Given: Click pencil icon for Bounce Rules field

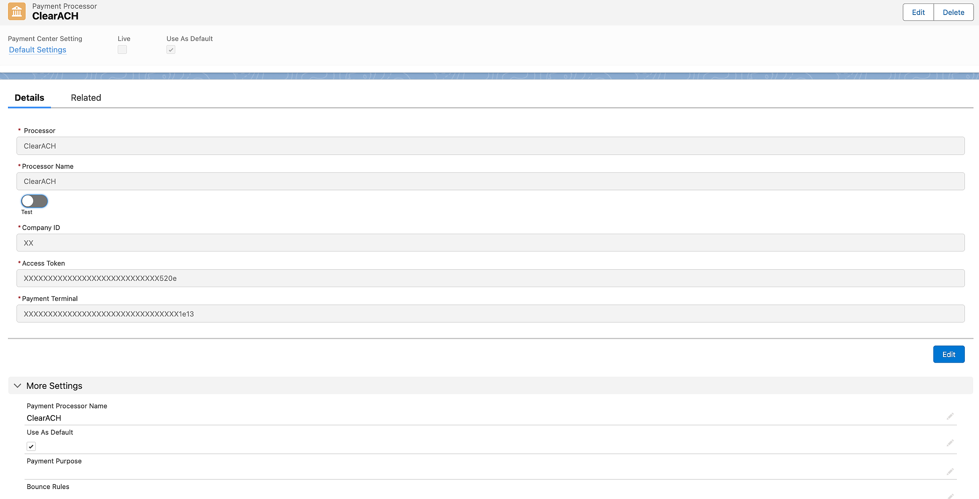Looking at the screenshot, I should coord(950,496).
